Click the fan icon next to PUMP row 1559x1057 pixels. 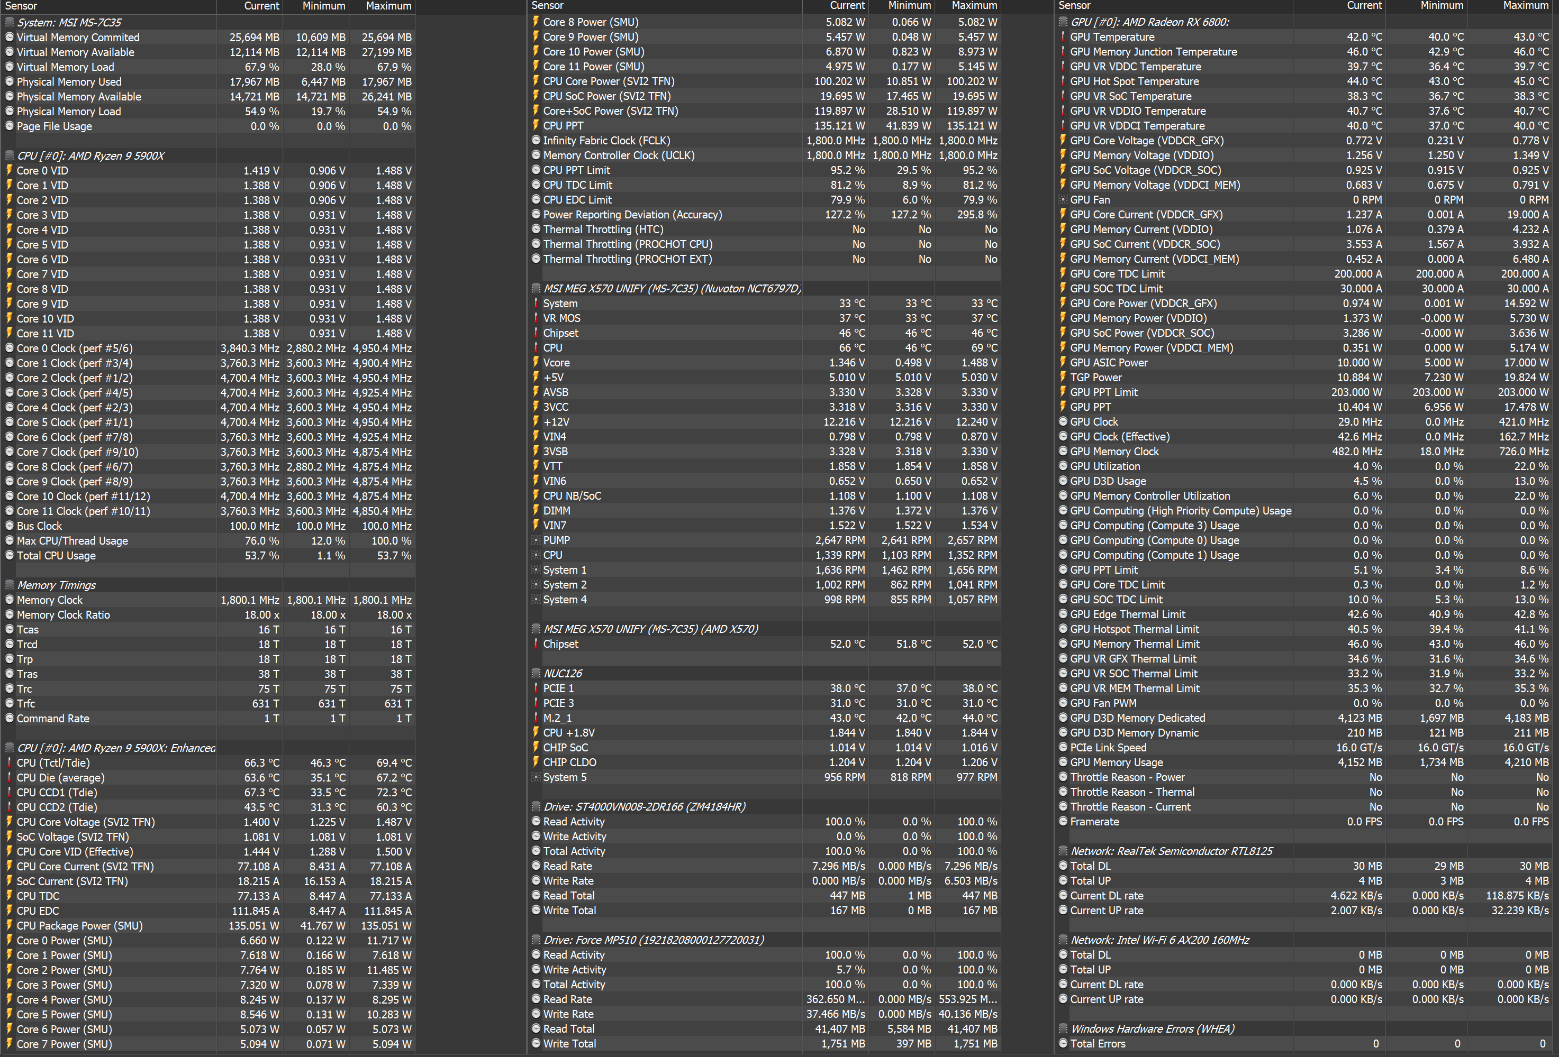click(536, 540)
